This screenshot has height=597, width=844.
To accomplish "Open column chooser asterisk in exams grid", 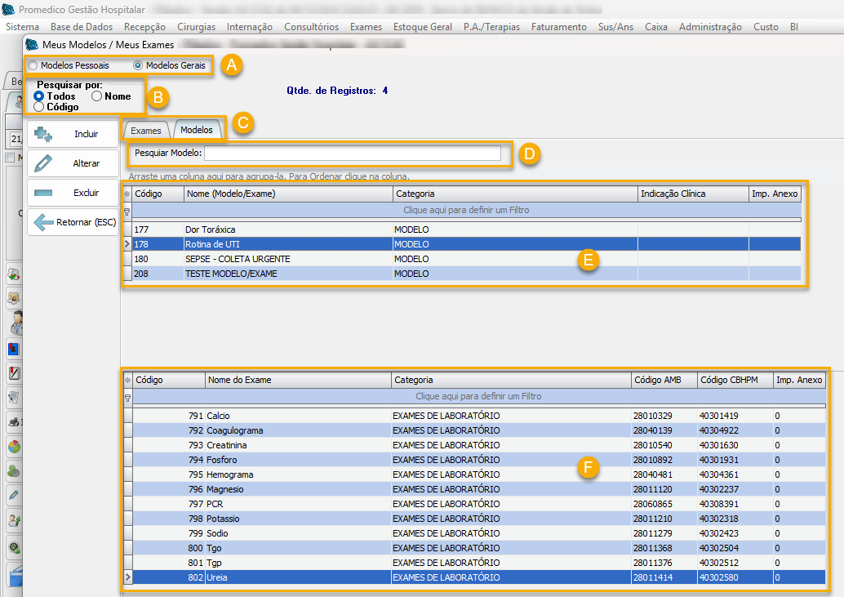I will pos(127,381).
